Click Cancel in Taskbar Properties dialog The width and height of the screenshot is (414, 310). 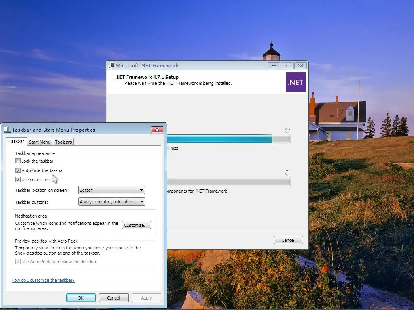(114, 298)
